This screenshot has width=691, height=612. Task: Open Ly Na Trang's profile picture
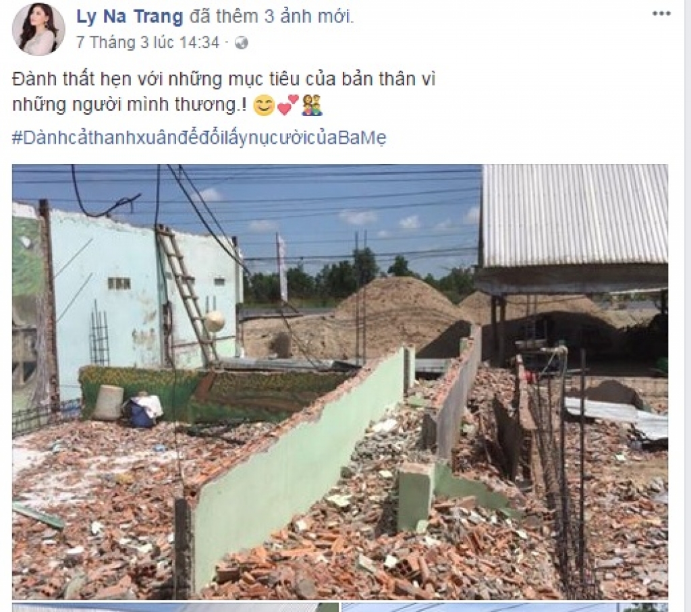[38, 30]
